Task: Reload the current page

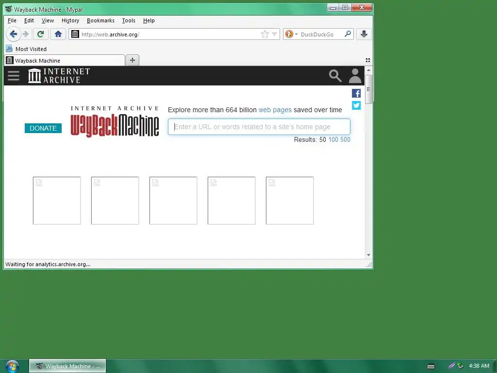Action: coord(41,34)
